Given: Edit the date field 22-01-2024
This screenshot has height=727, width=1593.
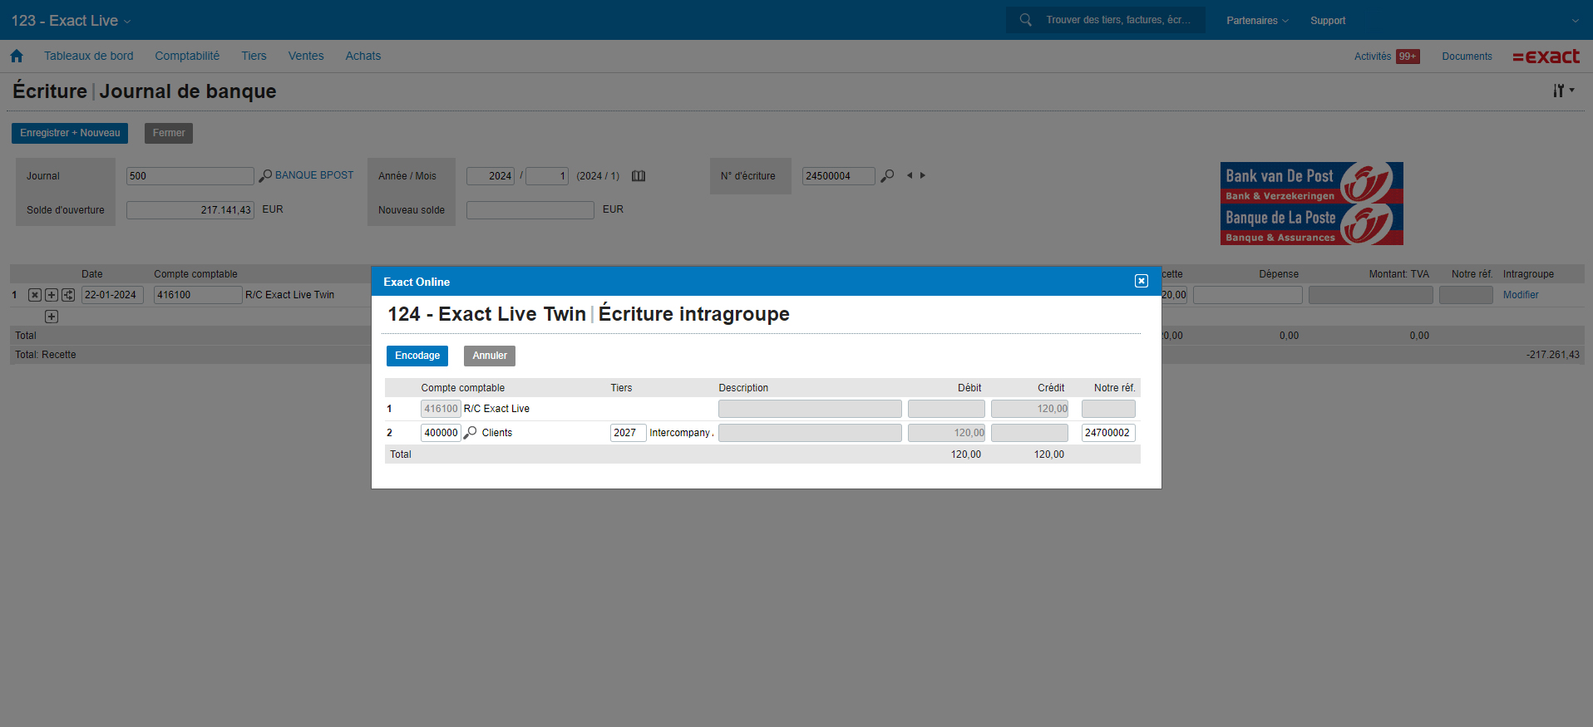Looking at the screenshot, I should tap(112, 295).
